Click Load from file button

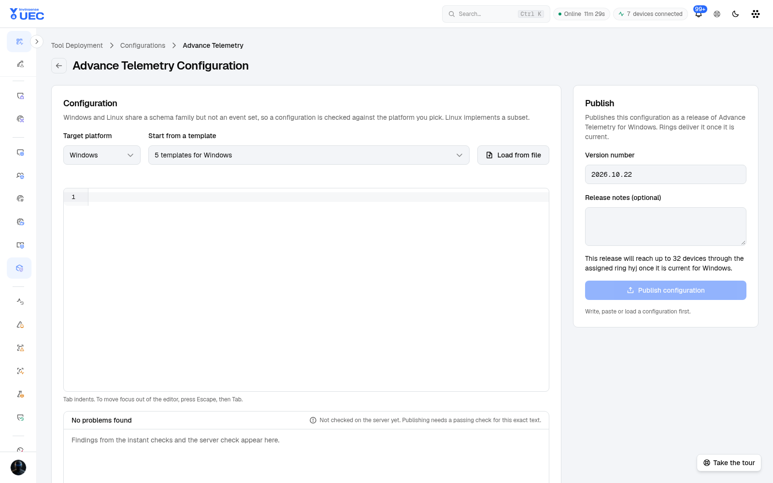(x=513, y=155)
